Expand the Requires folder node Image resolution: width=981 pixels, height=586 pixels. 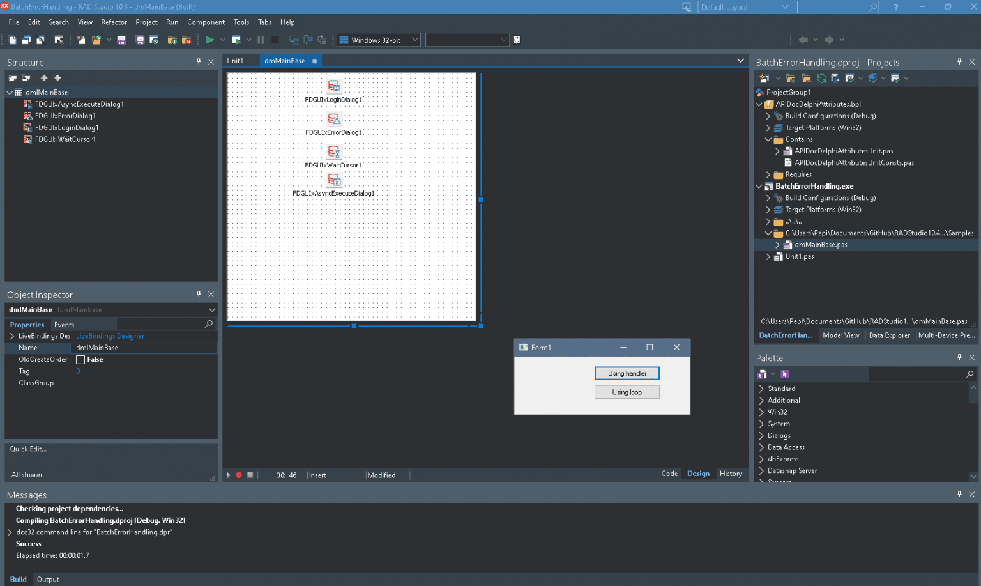click(768, 174)
